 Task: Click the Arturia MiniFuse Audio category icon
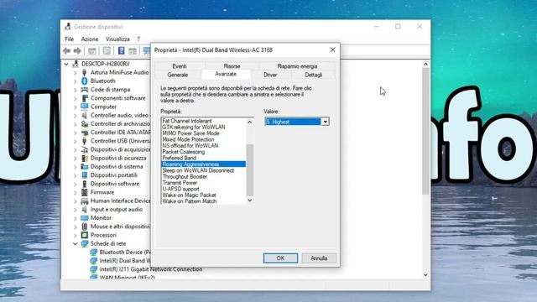tap(84, 72)
